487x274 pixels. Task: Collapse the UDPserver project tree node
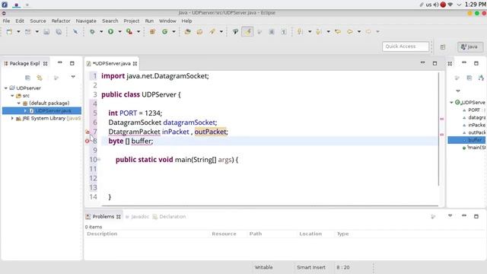point(6,88)
